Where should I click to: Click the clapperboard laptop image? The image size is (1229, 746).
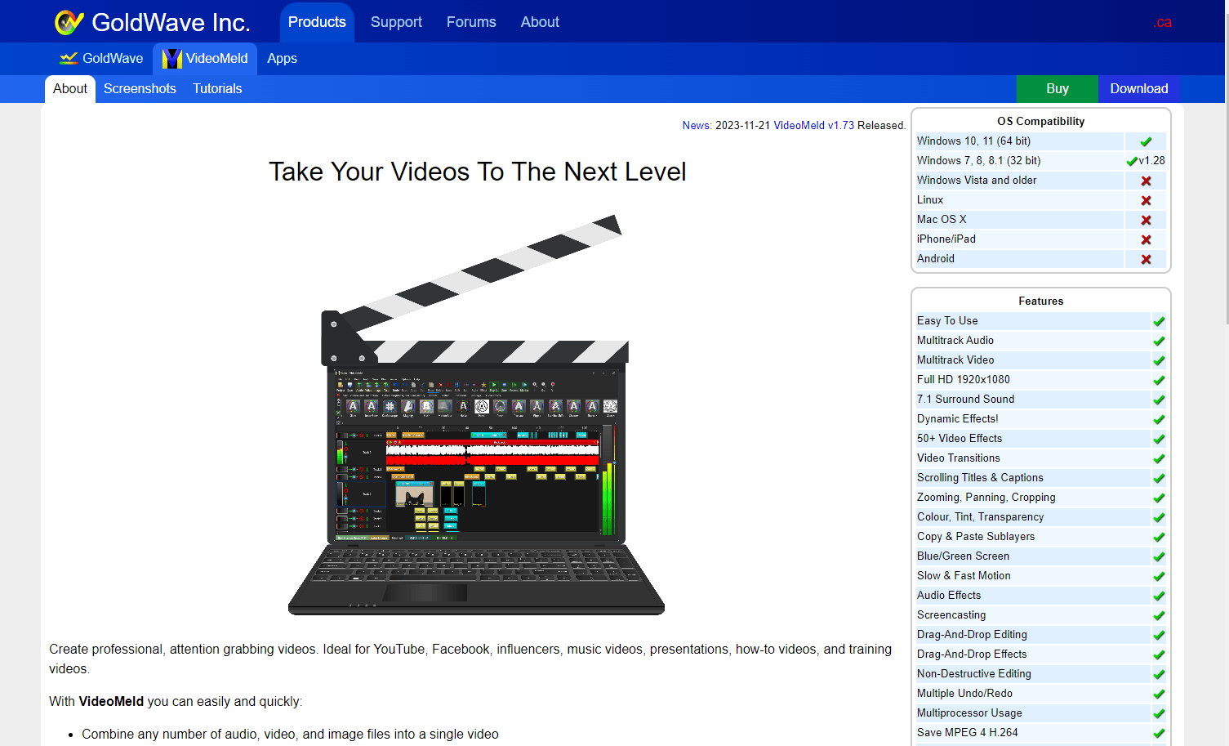477,415
